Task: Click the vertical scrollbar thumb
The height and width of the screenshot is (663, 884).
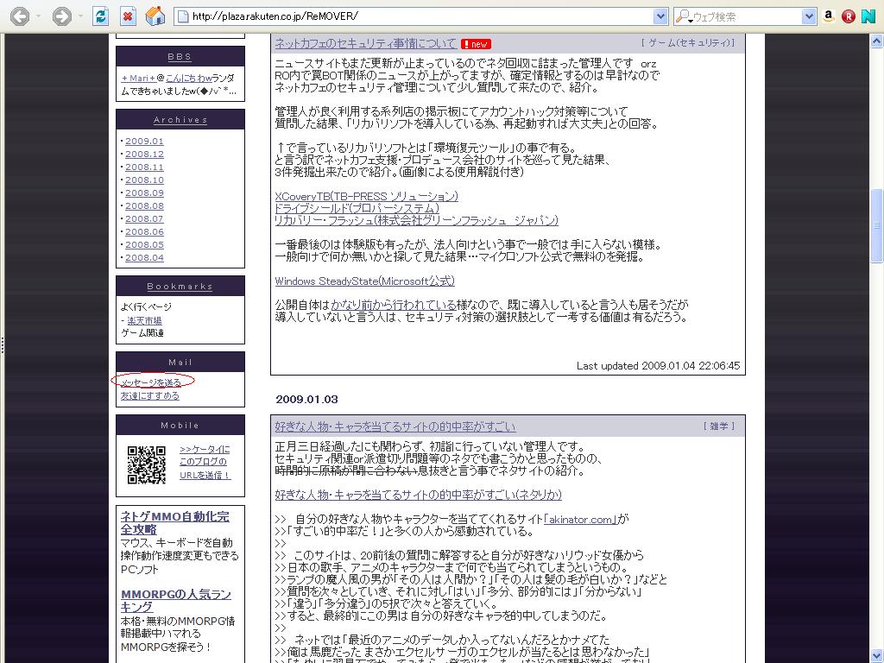Action: click(x=877, y=224)
